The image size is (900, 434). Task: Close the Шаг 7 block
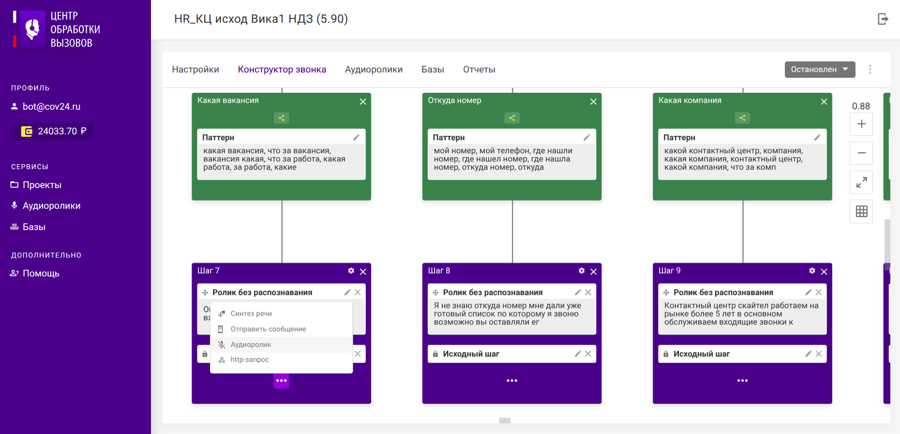[x=363, y=272]
